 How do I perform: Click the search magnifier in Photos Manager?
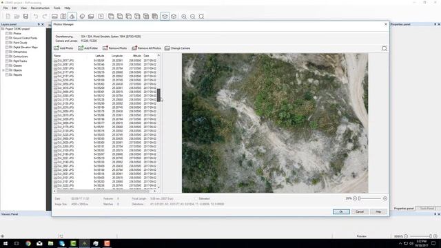point(384,48)
